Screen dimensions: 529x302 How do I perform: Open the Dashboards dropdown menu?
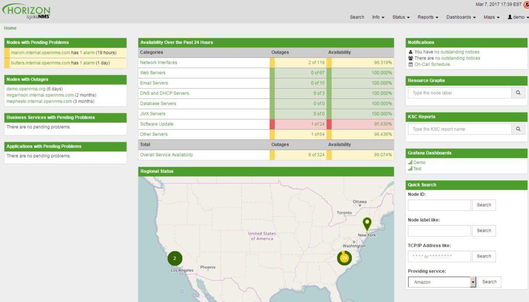click(x=461, y=17)
